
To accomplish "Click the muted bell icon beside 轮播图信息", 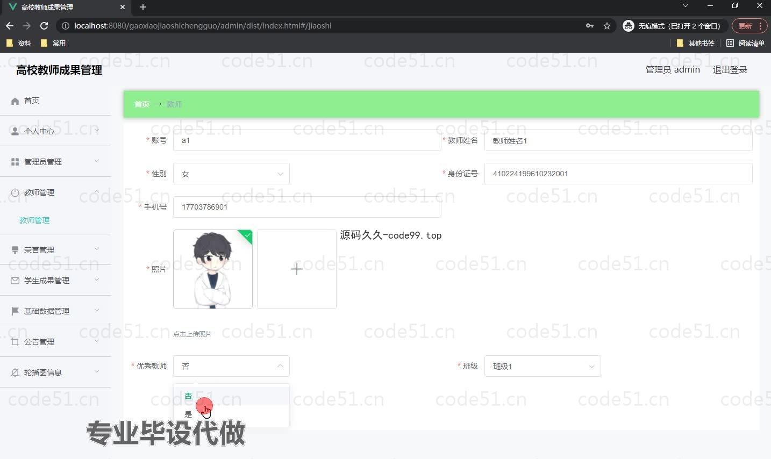I will point(15,372).
